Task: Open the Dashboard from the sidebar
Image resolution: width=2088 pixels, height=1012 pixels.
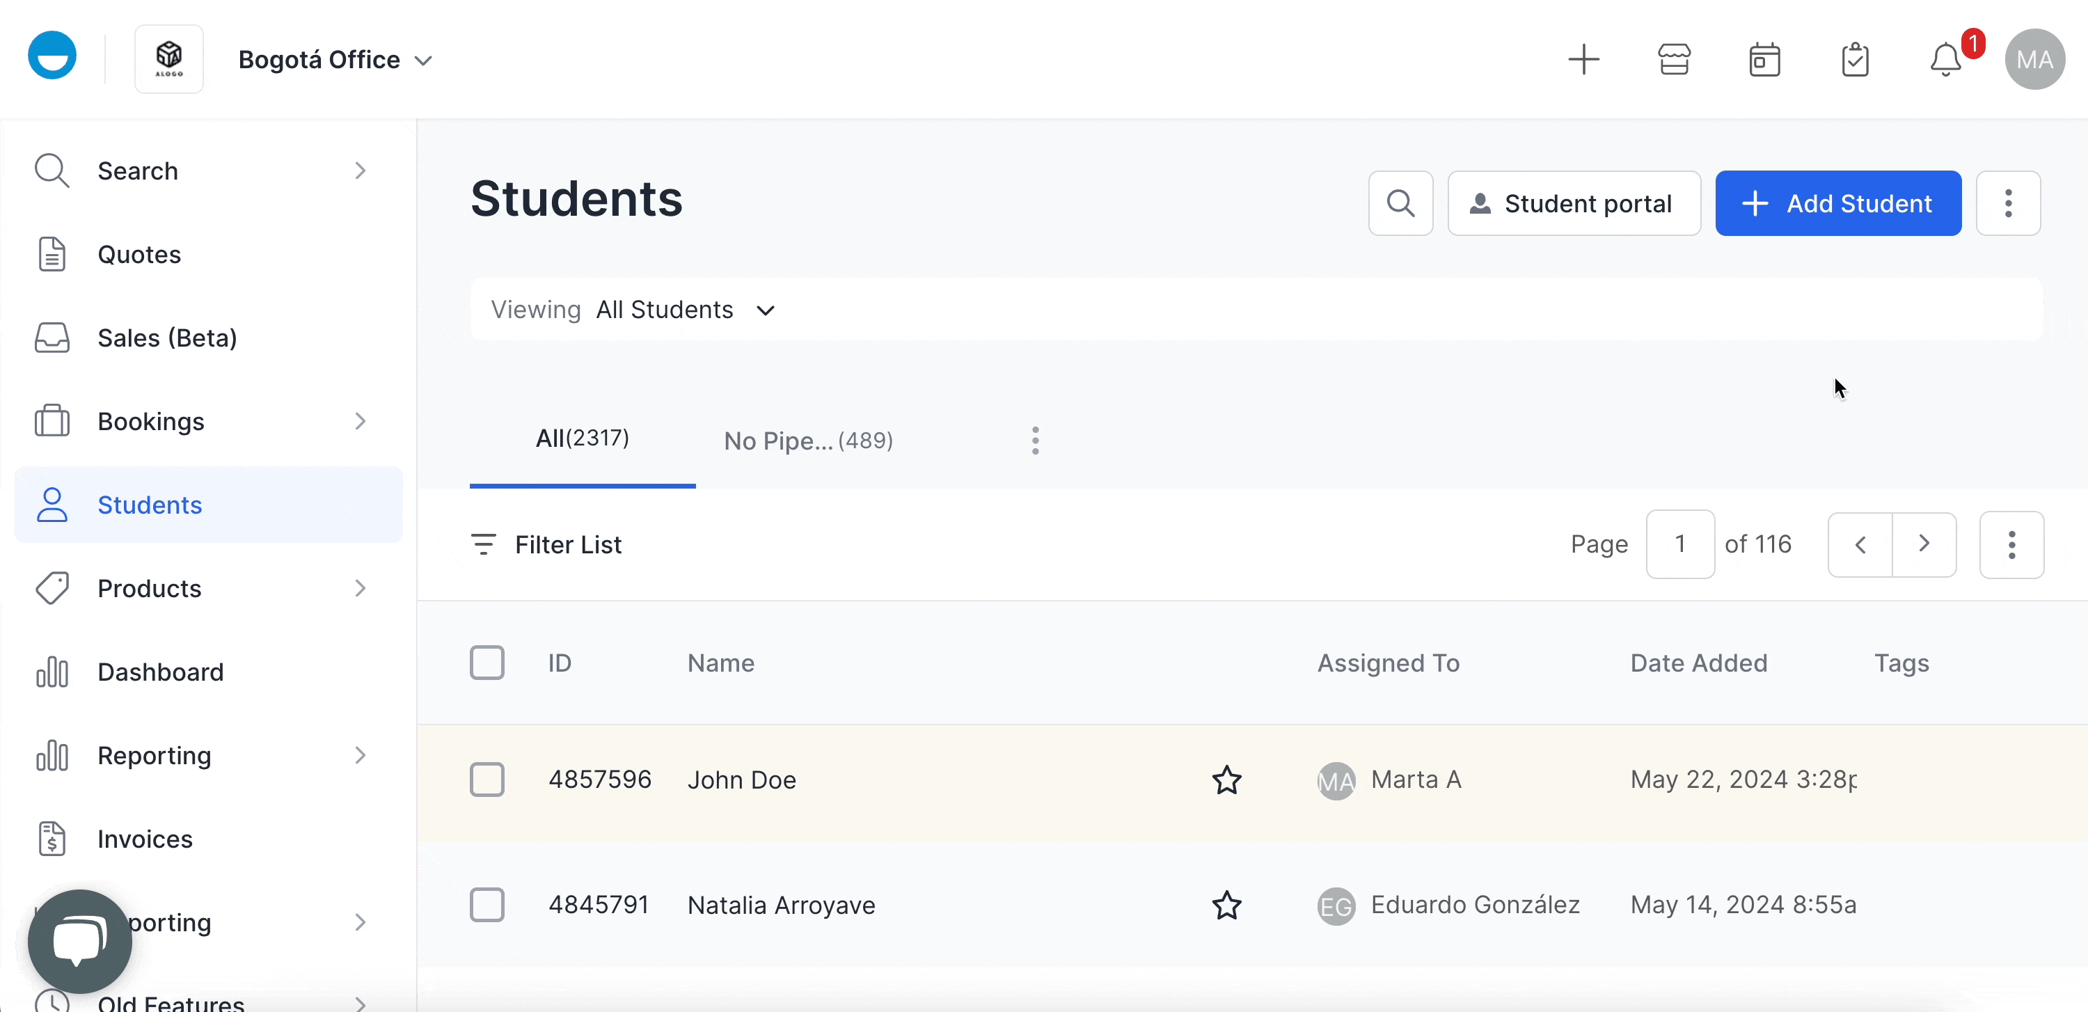Action: click(x=161, y=672)
